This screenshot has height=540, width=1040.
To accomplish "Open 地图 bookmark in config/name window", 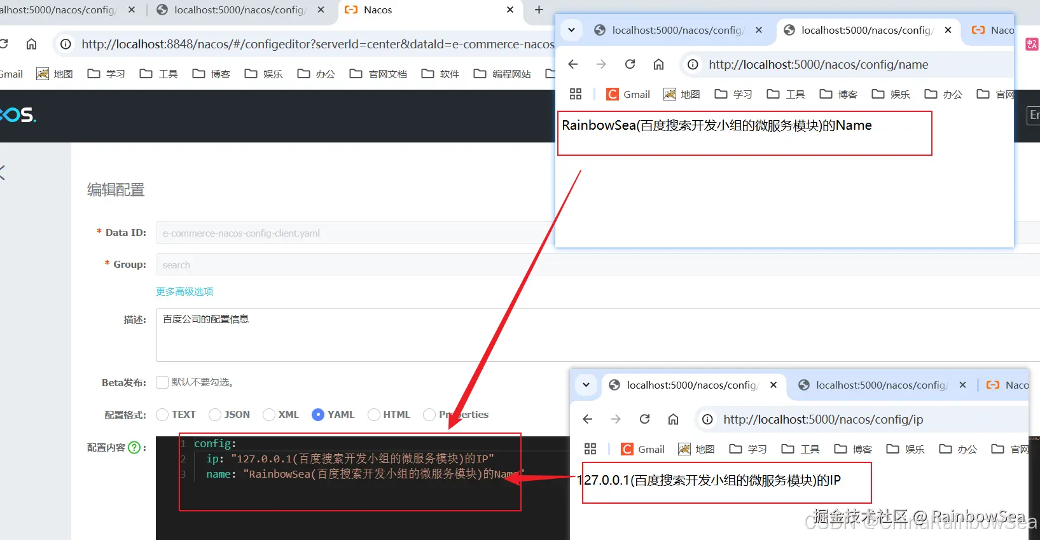I will (x=682, y=94).
